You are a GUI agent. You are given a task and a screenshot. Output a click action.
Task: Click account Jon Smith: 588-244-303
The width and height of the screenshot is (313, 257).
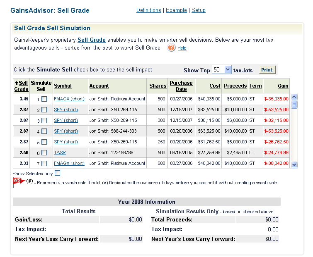click(113, 131)
